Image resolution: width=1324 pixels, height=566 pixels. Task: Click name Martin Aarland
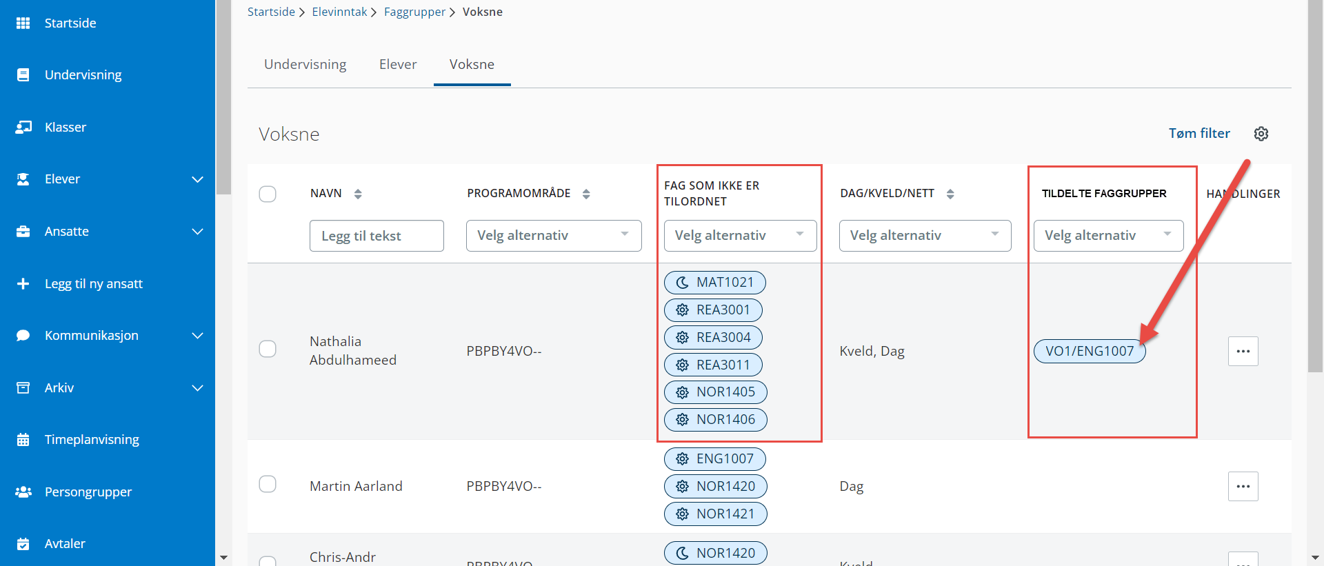click(356, 486)
